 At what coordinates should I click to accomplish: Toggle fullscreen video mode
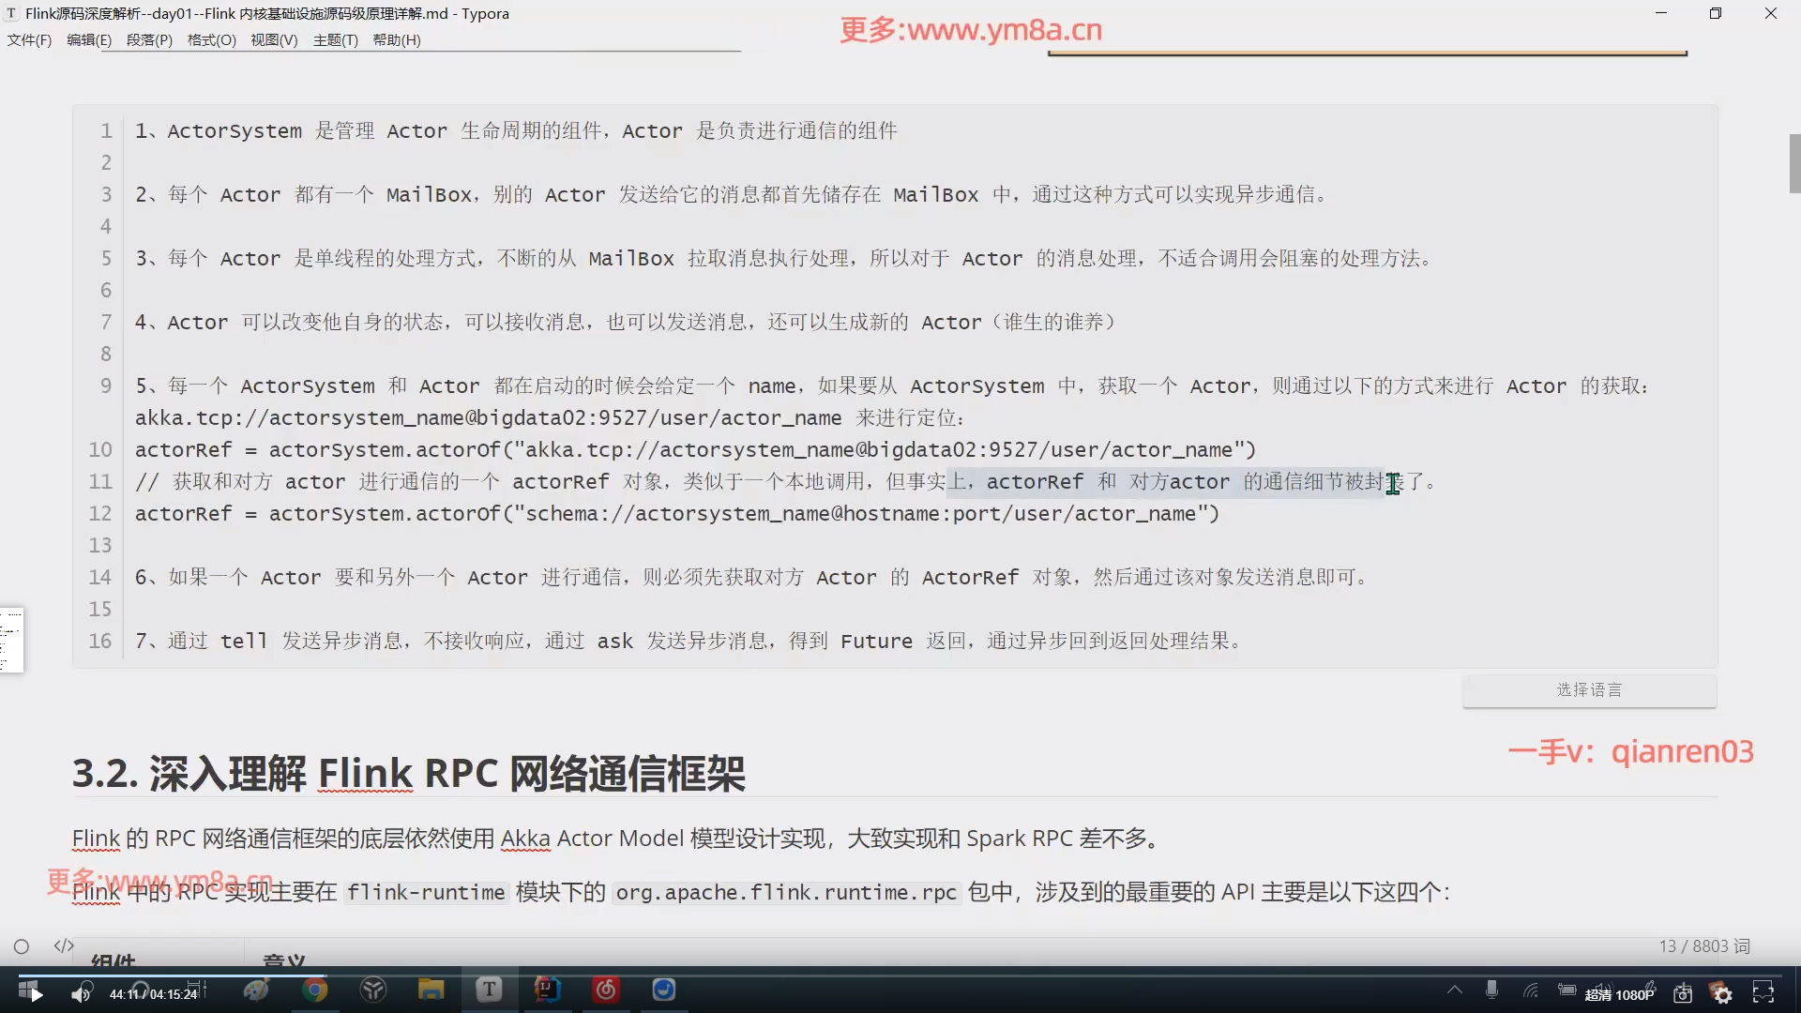click(x=1763, y=993)
